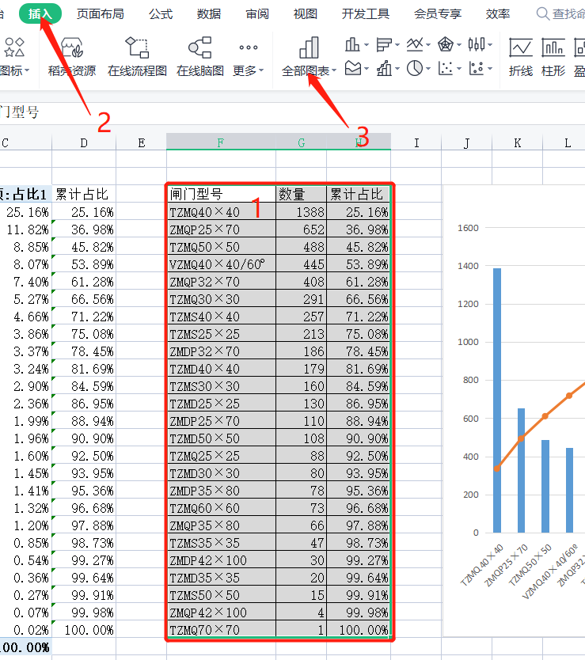This screenshot has width=585, height=660.
Task: Open the 图标 dropdown arrow
Action: tap(27, 70)
